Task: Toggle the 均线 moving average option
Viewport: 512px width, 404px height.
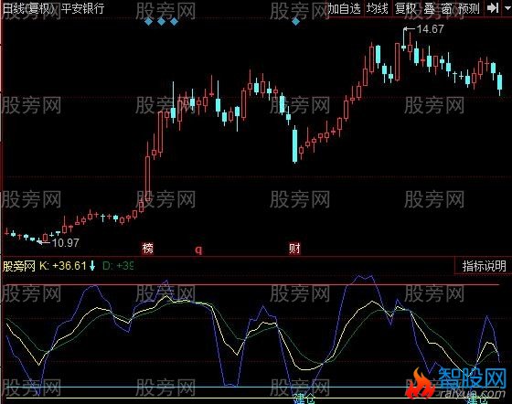Action: coord(377,8)
